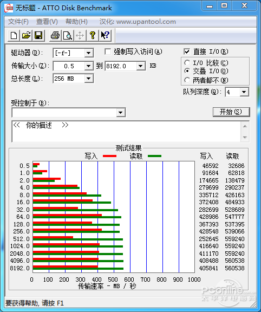261x312 pixels.
Task: Select the 两者都不 radio button
Action: coord(187,80)
